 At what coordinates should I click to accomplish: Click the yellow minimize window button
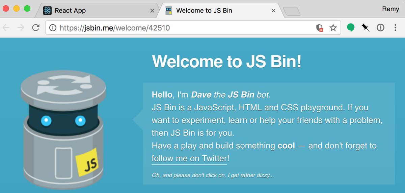[17, 9]
